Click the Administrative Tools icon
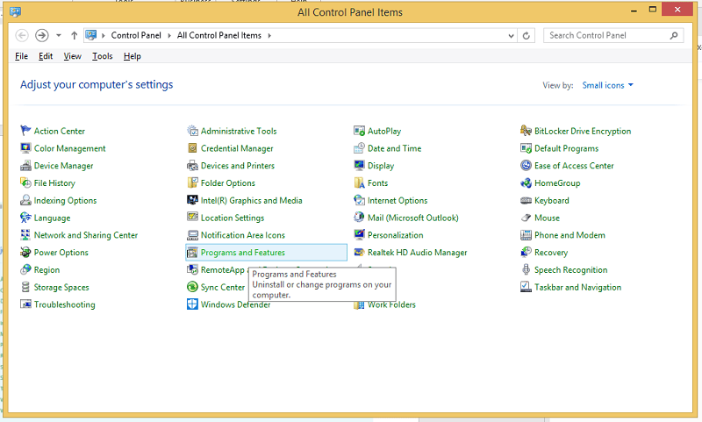702x422 pixels. (192, 131)
